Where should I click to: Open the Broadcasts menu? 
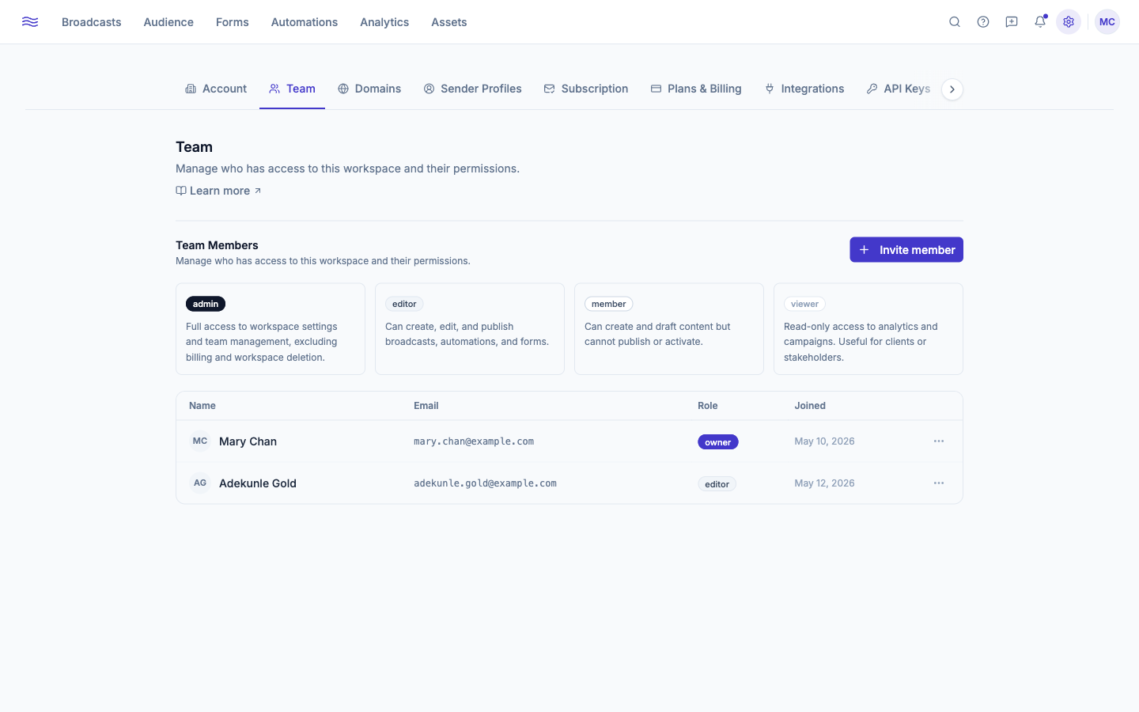(92, 22)
